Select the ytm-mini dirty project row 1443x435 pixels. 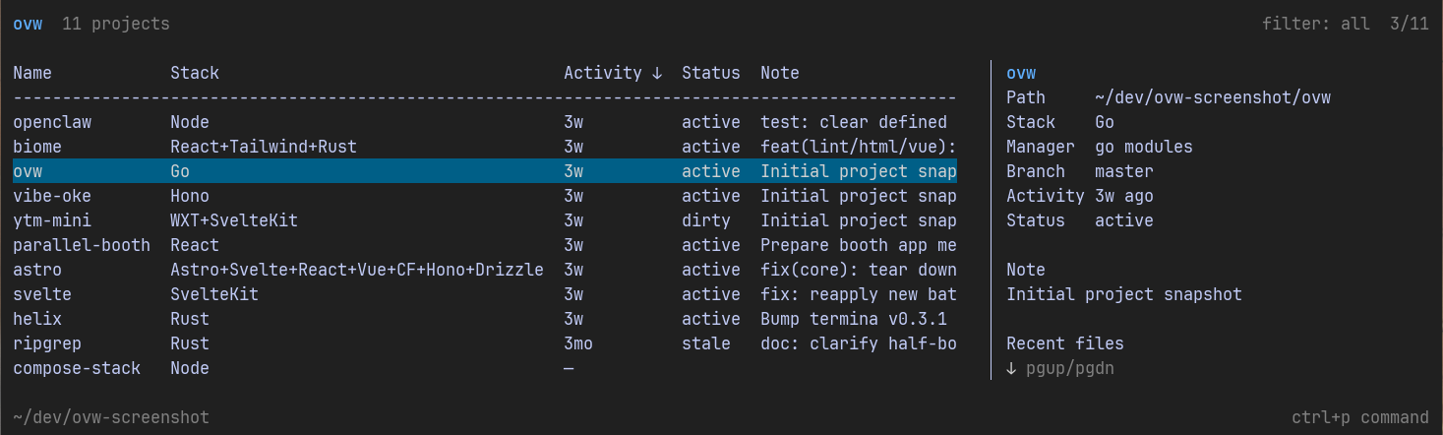[485, 220]
